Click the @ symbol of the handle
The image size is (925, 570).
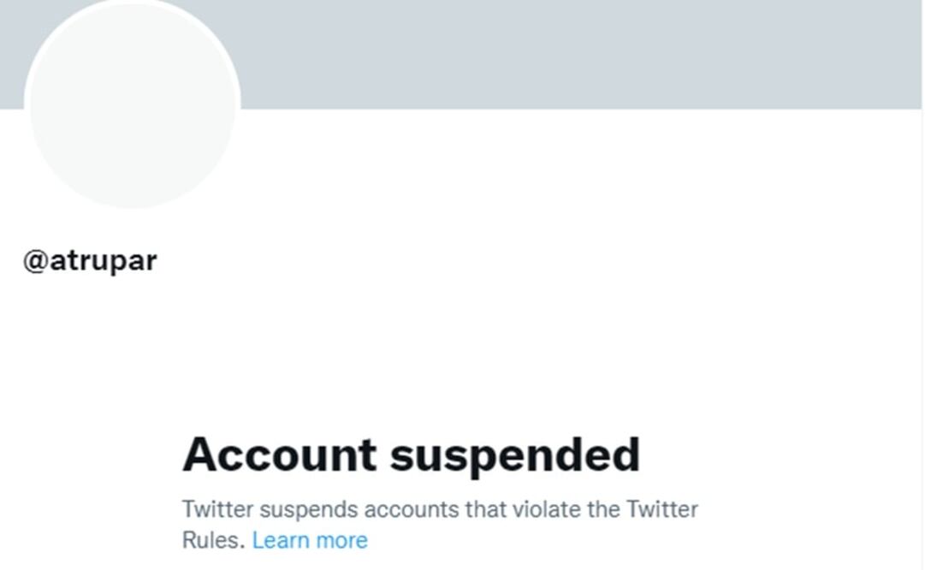coord(35,261)
